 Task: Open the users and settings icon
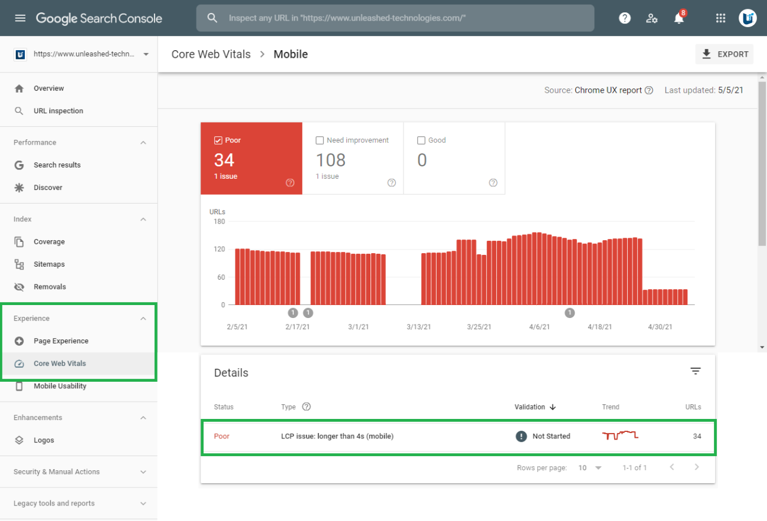(x=651, y=18)
